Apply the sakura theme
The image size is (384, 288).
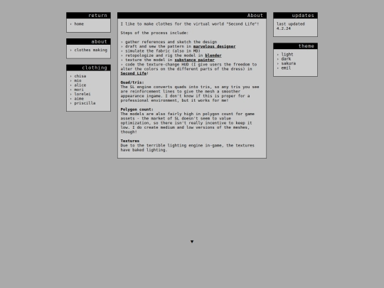288,63
